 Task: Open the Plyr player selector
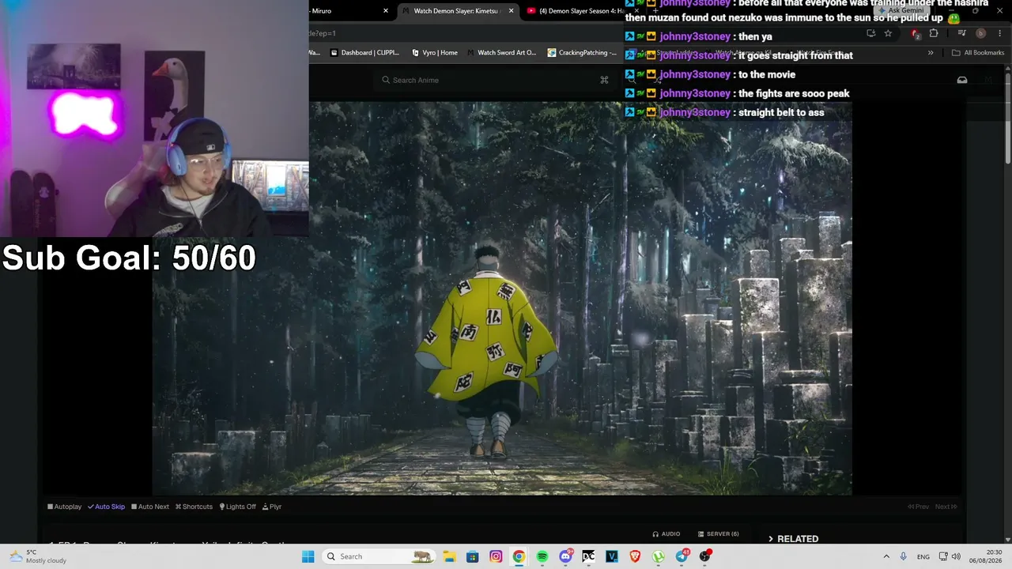click(272, 507)
